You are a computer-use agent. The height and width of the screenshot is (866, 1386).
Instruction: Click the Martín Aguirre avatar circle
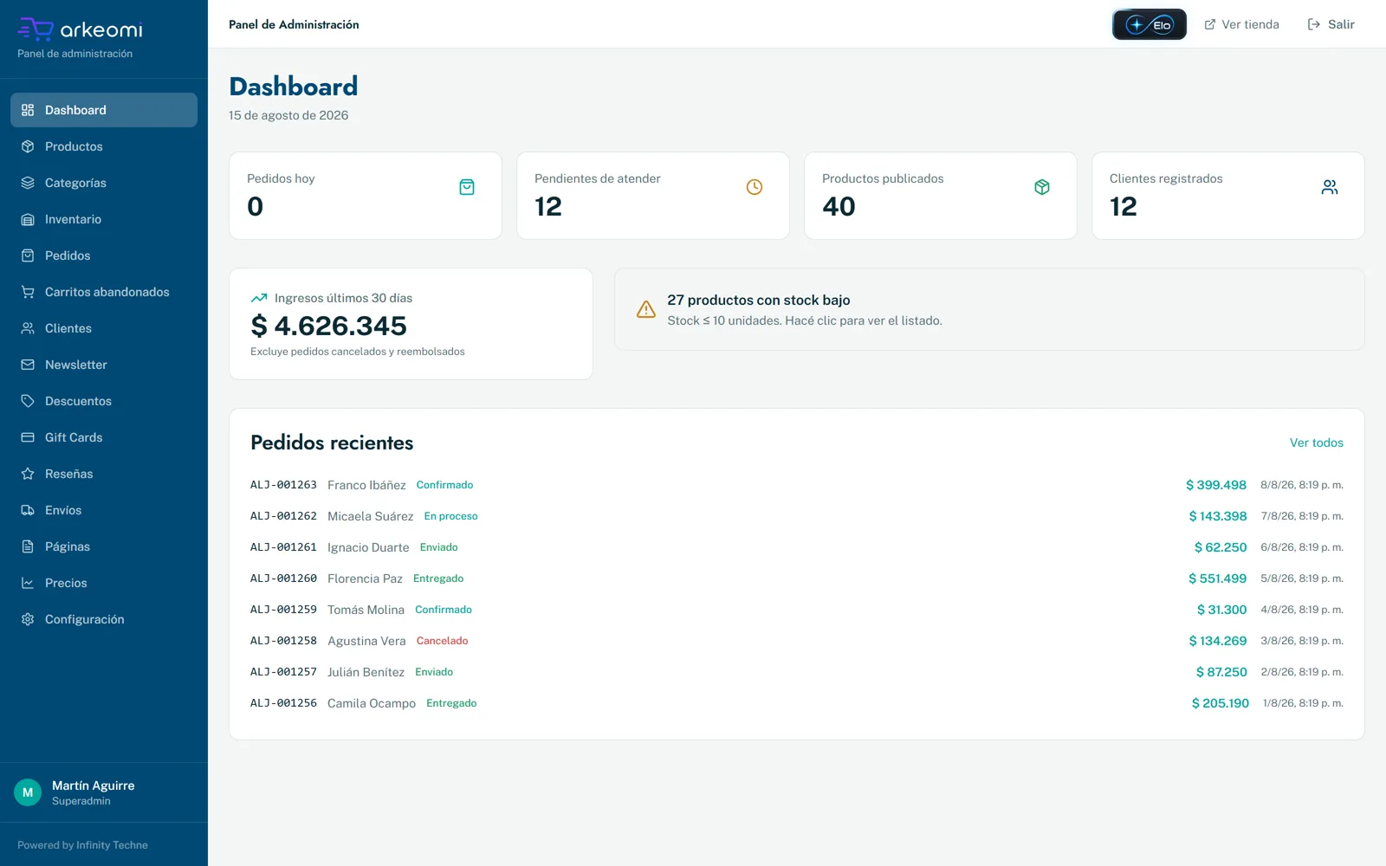click(28, 792)
